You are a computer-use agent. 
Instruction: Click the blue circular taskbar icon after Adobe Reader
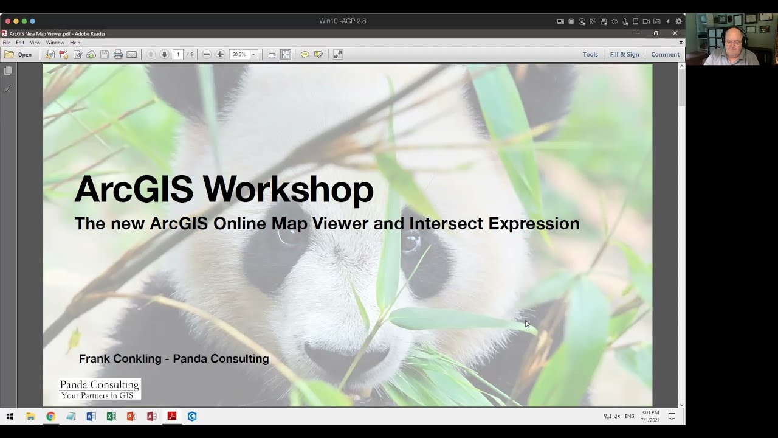[192, 416]
